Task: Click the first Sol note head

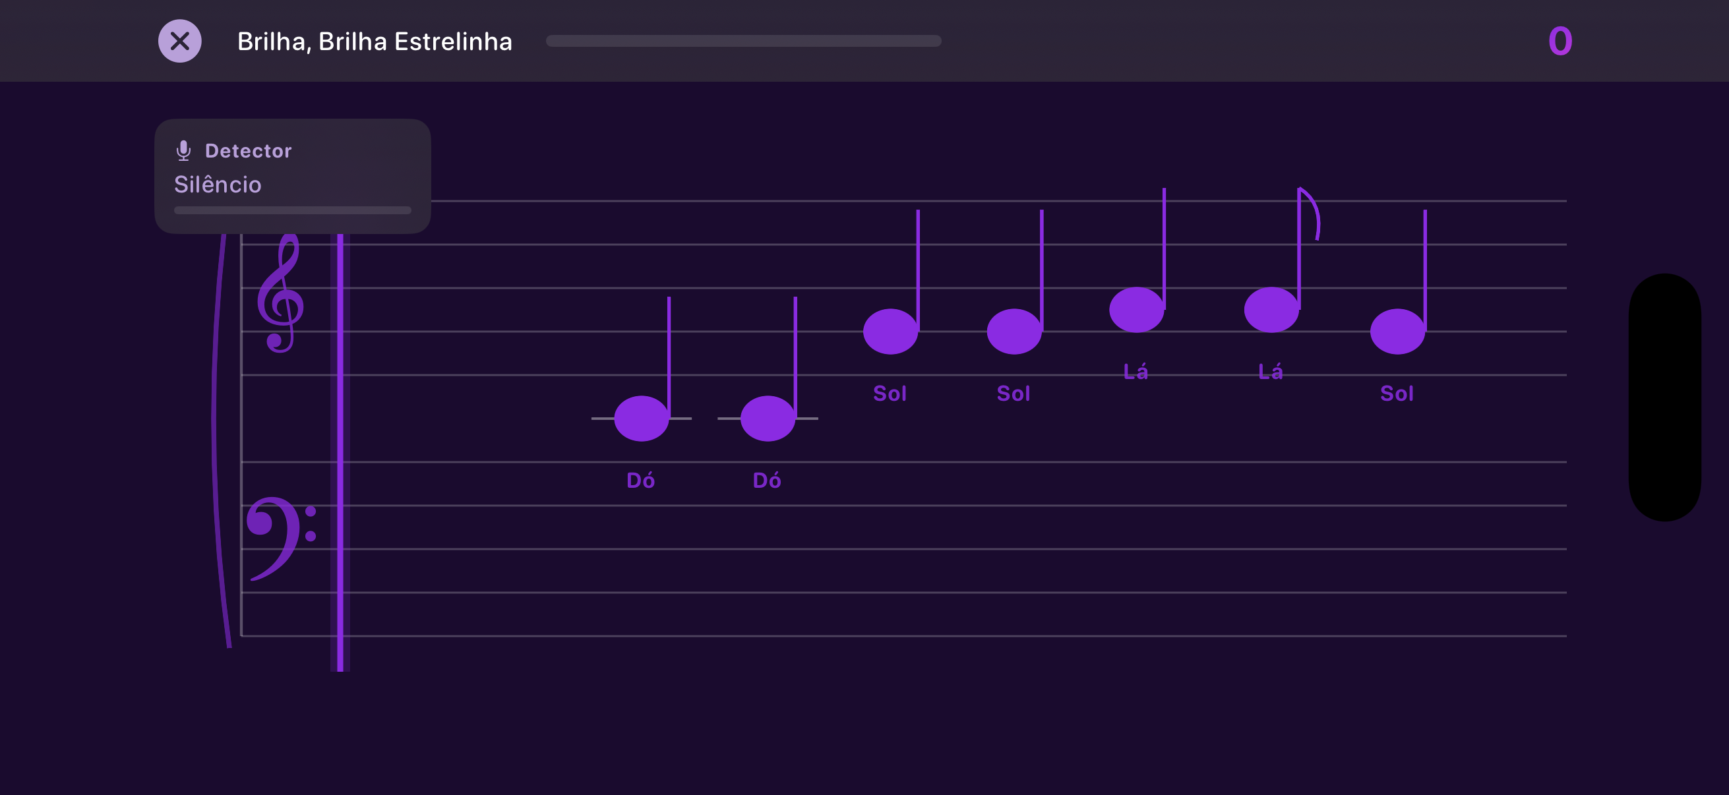Action: tap(891, 332)
